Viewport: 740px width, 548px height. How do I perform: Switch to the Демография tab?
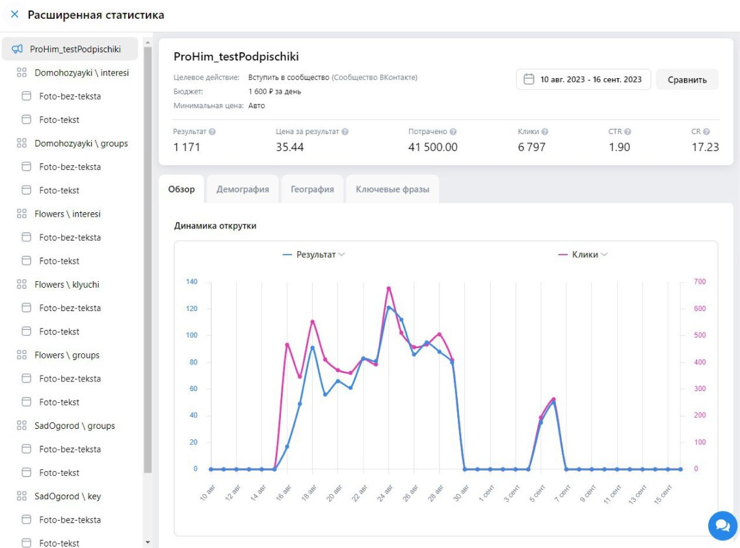tap(243, 189)
